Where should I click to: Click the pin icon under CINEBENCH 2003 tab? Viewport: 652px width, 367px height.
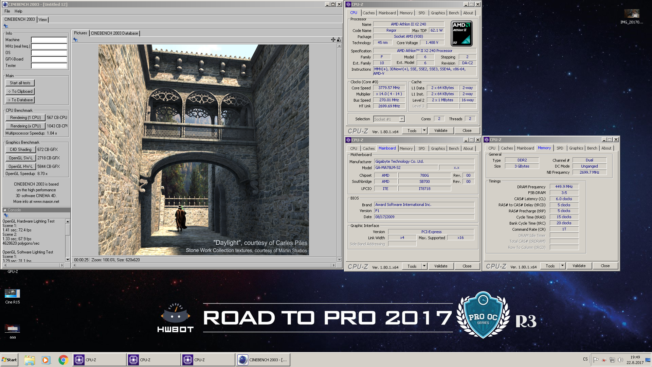click(x=6, y=26)
